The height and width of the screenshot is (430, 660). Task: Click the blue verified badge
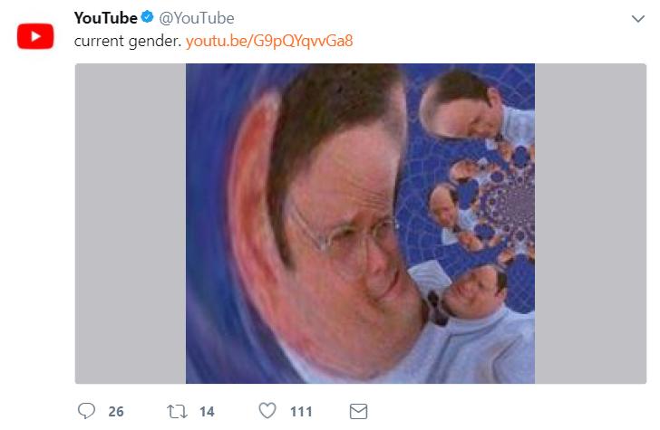pos(148,18)
